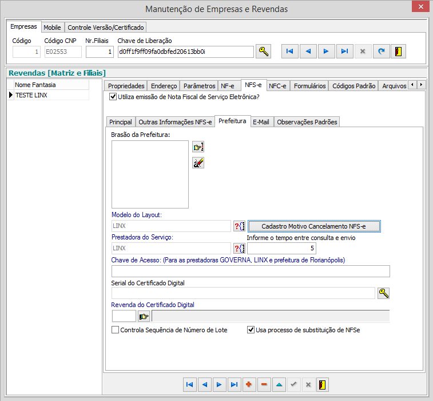Add new record with bottom plus icon
This screenshot has width=433, height=401.
249,384
